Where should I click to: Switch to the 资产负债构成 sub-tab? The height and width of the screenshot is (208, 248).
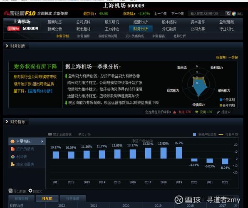pos(134,36)
